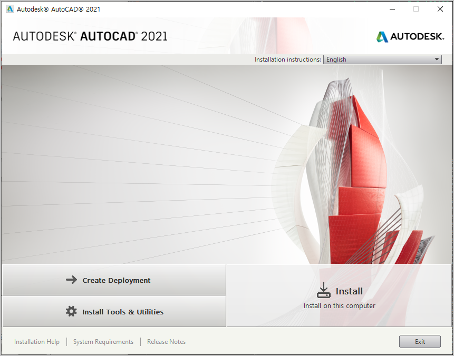
Task: Click the arrow icon beside Create Deployment
Action: (72, 280)
